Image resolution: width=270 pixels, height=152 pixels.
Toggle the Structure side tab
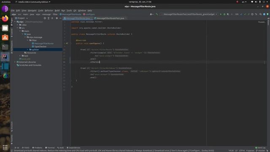coord(12,127)
